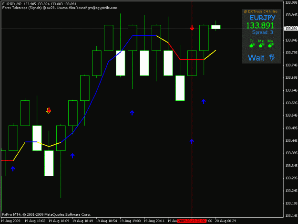Select the blue up arrow just right of the red vertical line
Screen dimensions: 298x224
click(x=204, y=101)
